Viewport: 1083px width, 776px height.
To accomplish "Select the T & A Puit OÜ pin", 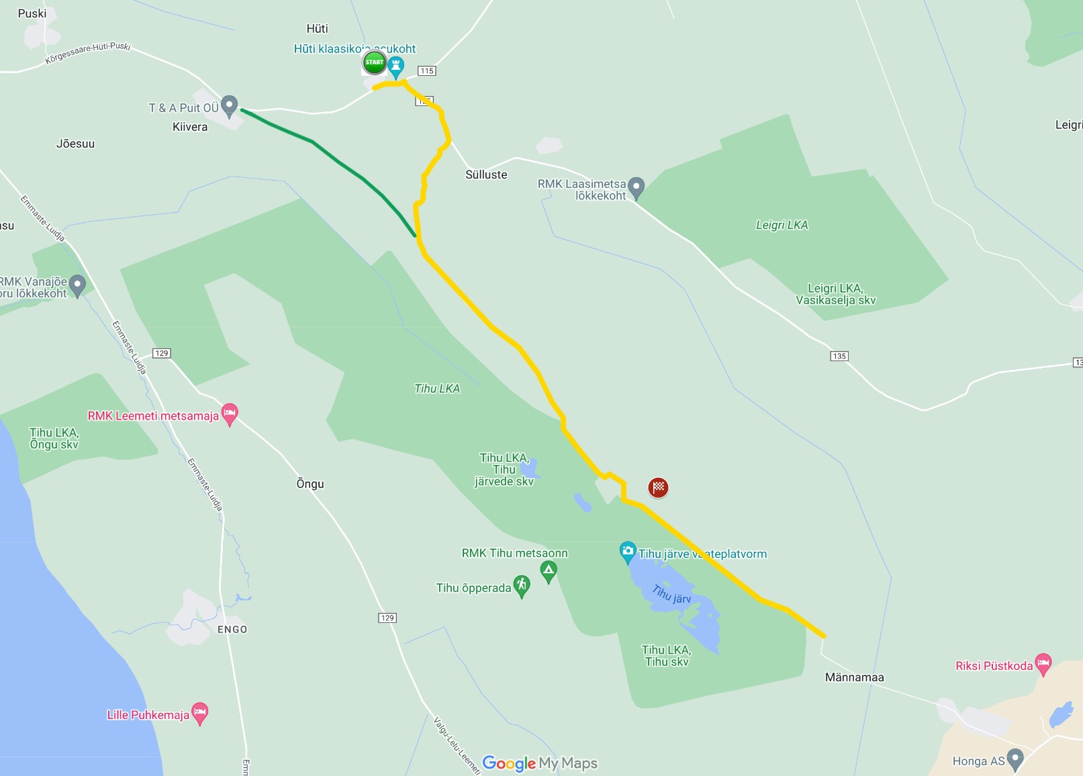I will (230, 106).
